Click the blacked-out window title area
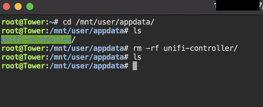The height and width of the screenshot is (107, 263). (238, 6)
